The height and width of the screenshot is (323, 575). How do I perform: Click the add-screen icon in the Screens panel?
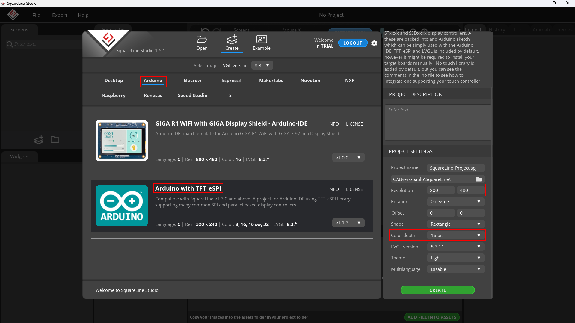[x=39, y=140]
